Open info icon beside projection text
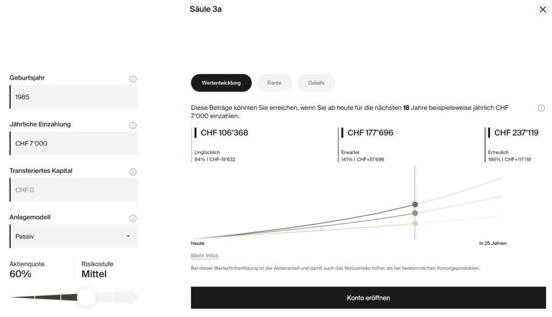 click(541, 108)
